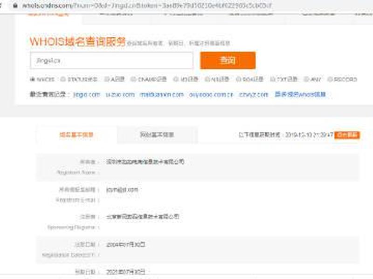Open the recent query link u-zuo.com
Viewport: 373px width, 279px height.
click(120, 94)
